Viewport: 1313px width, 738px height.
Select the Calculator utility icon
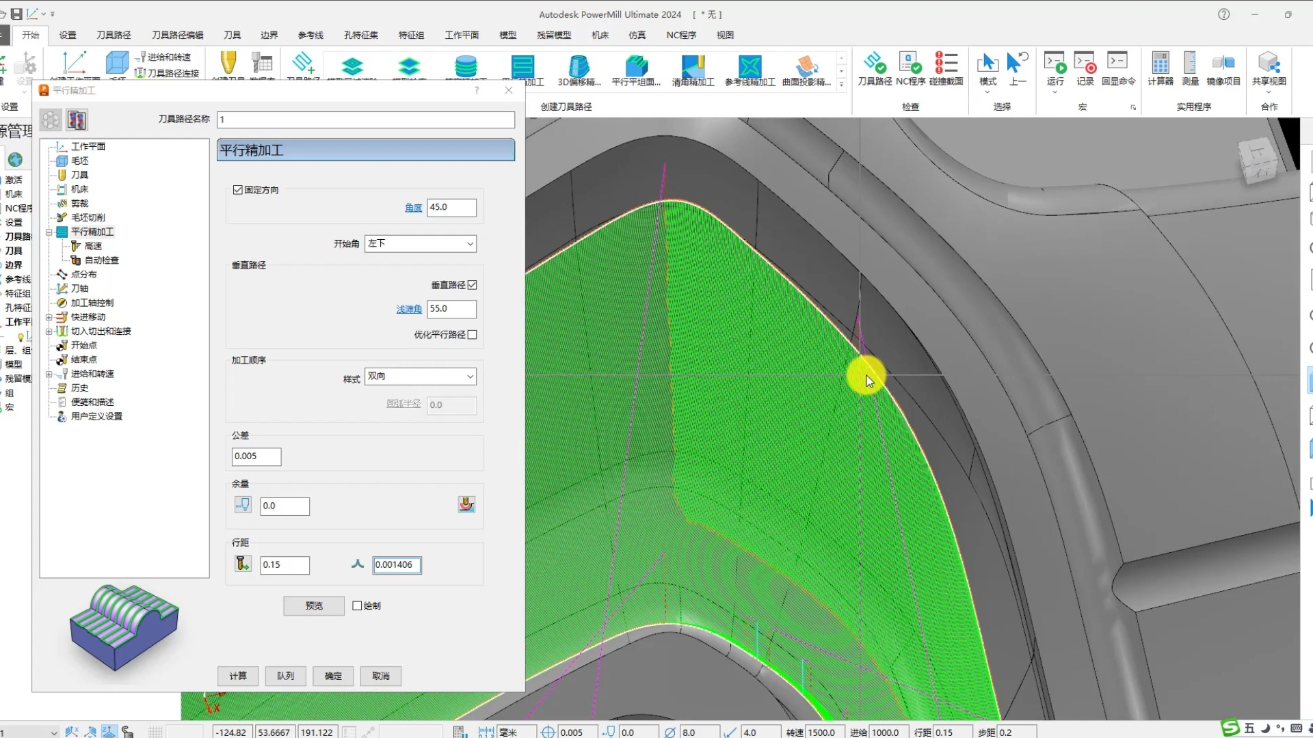1160,64
